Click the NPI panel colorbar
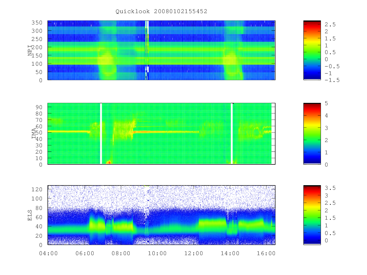This screenshot has width=367, height=275. pyautogui.click(x=312, y=50)
